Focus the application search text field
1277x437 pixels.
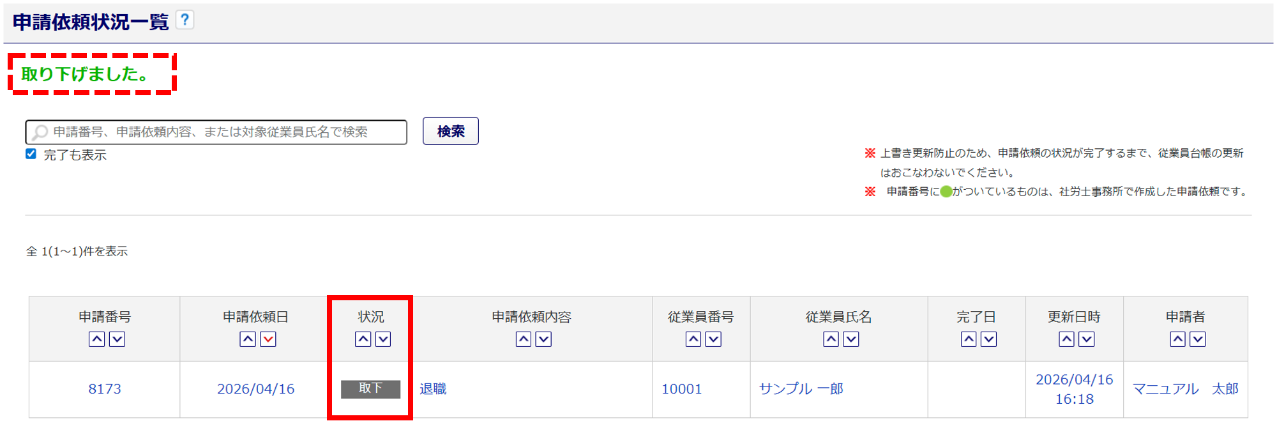click(x=217, y=132)
